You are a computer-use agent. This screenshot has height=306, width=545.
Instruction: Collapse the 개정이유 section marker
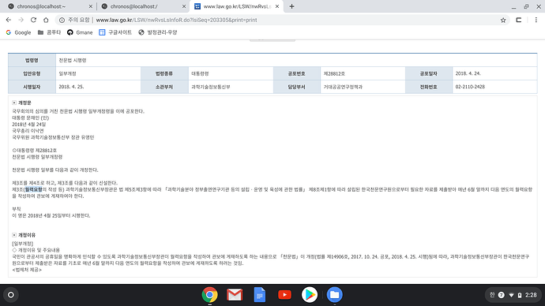pyautogui.click(x=14, y=235)
